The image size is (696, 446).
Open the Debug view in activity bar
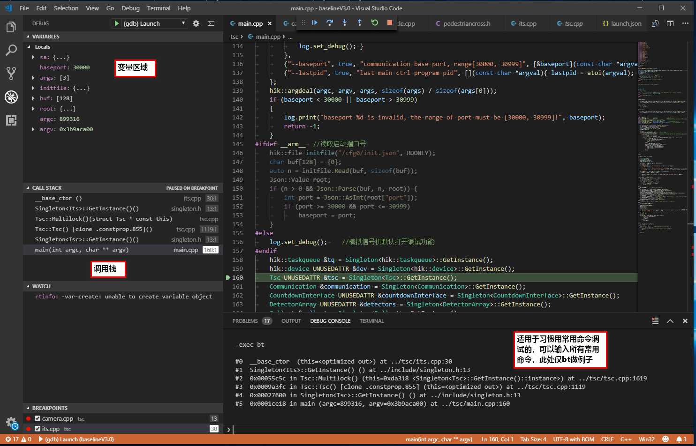11,97
